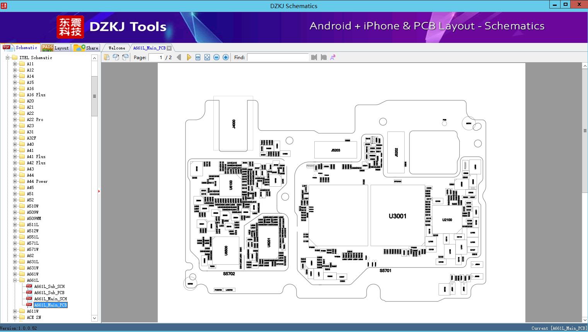
Task: Fit whole page icon
Action: 207,57
